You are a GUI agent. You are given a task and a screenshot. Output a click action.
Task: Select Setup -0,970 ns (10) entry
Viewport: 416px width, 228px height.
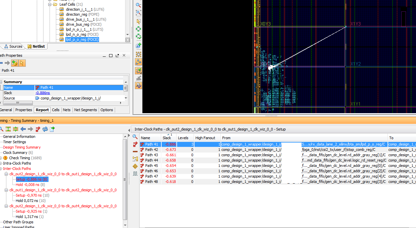pyautogui.click(x=32, y=195)
